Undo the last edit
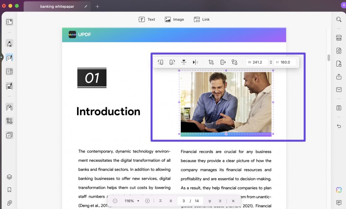The width and height of the screenshot is (346, 209). 339,126
